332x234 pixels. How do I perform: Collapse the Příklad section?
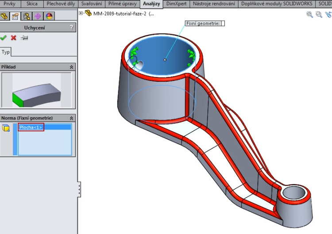[x=71, y=67]
